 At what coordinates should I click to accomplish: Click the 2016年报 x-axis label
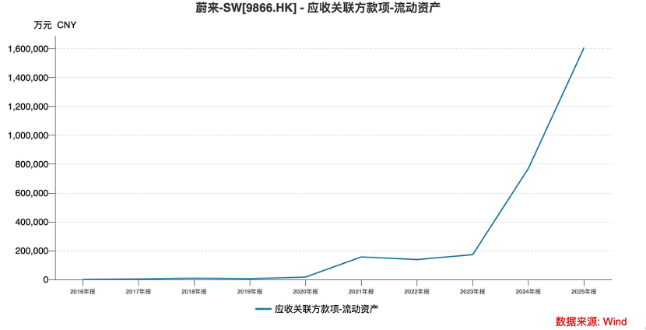pyautogui.click(x=83, y=291)
